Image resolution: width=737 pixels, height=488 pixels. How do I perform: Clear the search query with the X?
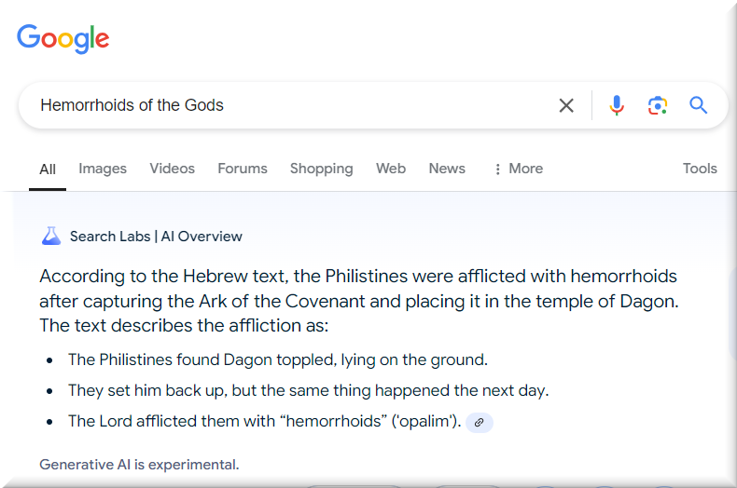(566, 105)
